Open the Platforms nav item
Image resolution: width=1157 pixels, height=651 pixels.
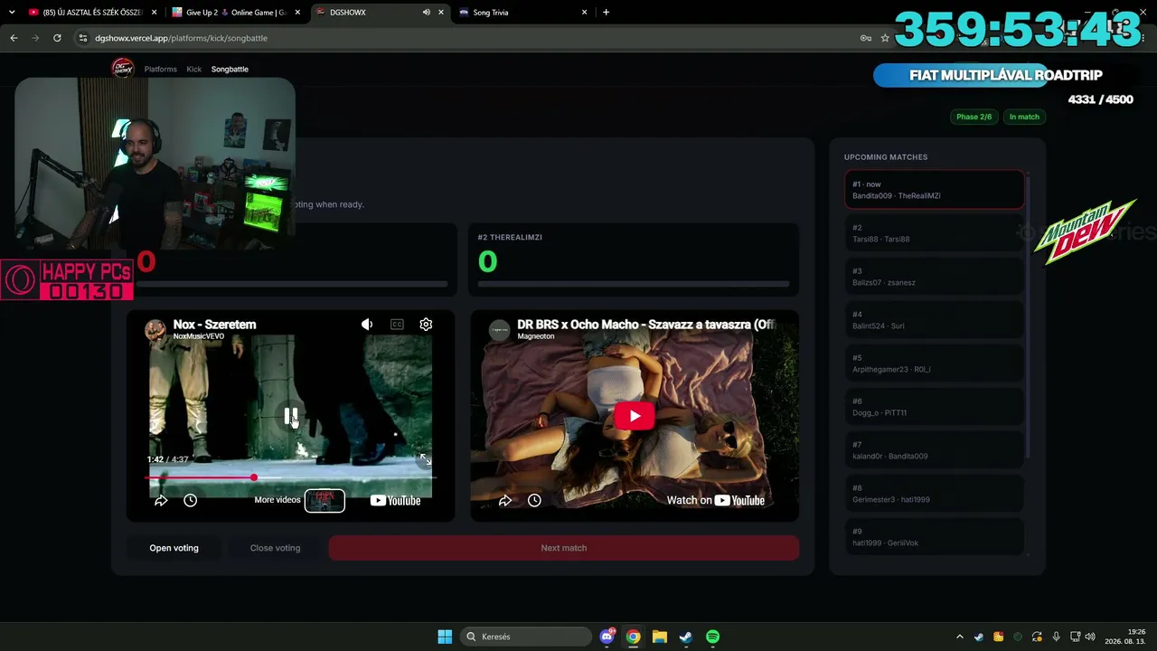click(x=161, y=69)
